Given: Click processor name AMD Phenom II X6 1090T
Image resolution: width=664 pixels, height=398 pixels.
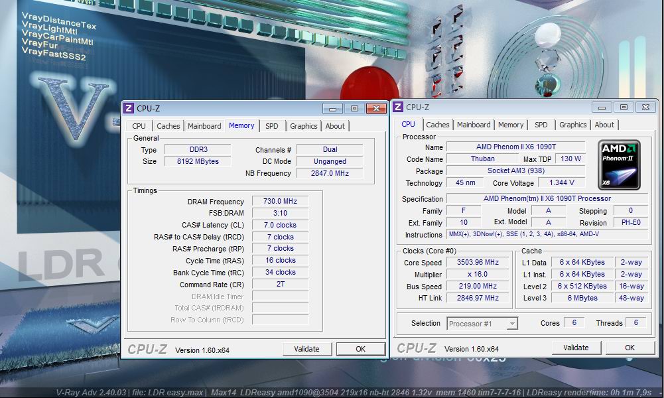Looking at the screenshot, I should click(x=516, y=147).
